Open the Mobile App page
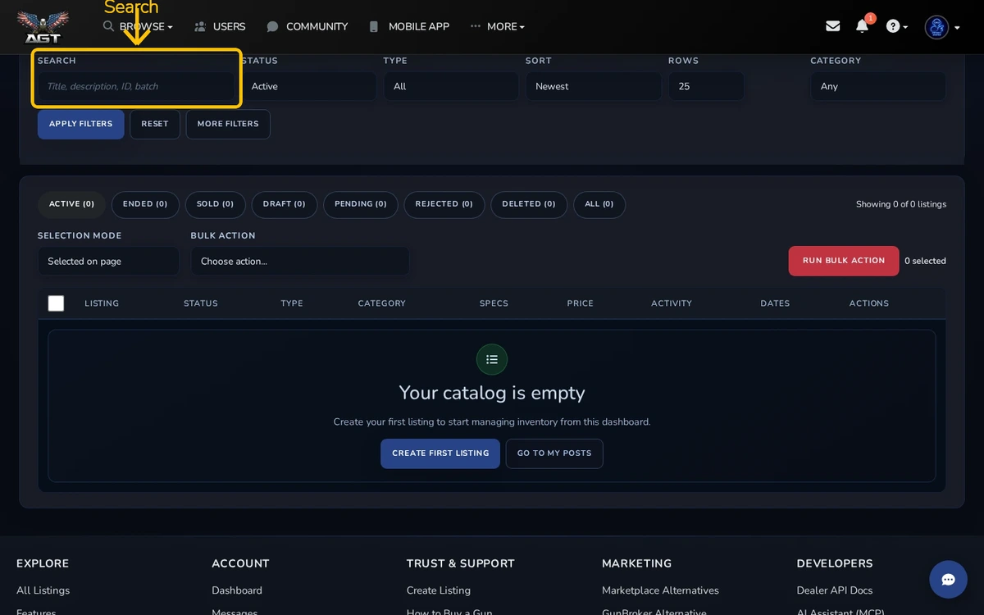This screenshot has height=615, width=984. (409, 27)
